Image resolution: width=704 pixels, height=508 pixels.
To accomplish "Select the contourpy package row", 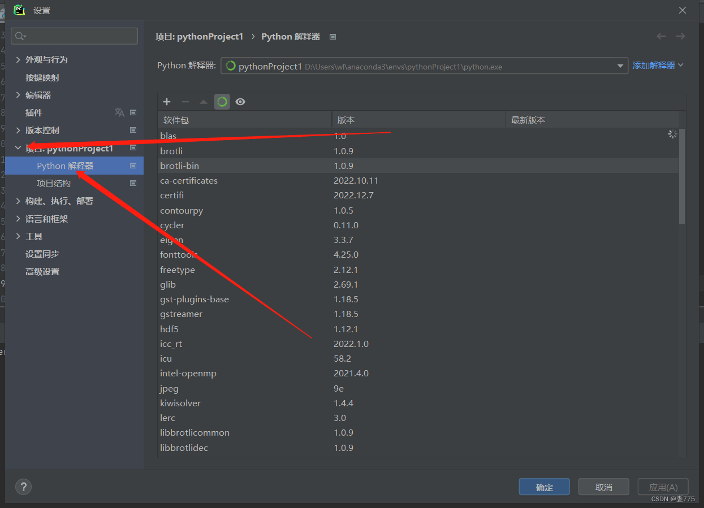I will [x=418, y=210].
